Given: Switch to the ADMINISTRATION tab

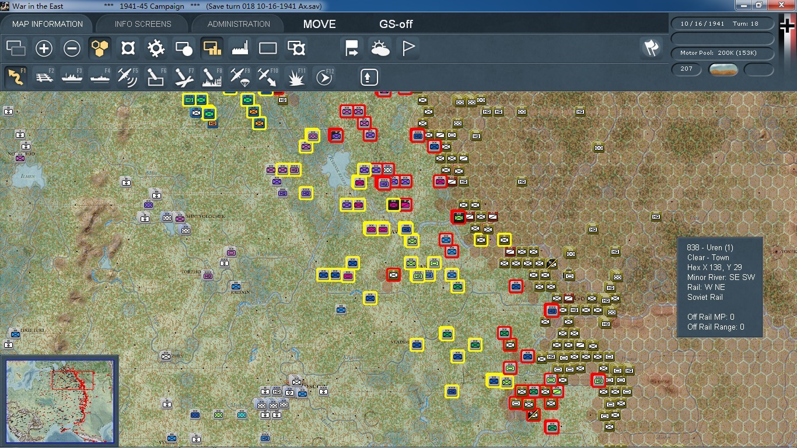Looking at the screenshot, I should coord(239,24).
